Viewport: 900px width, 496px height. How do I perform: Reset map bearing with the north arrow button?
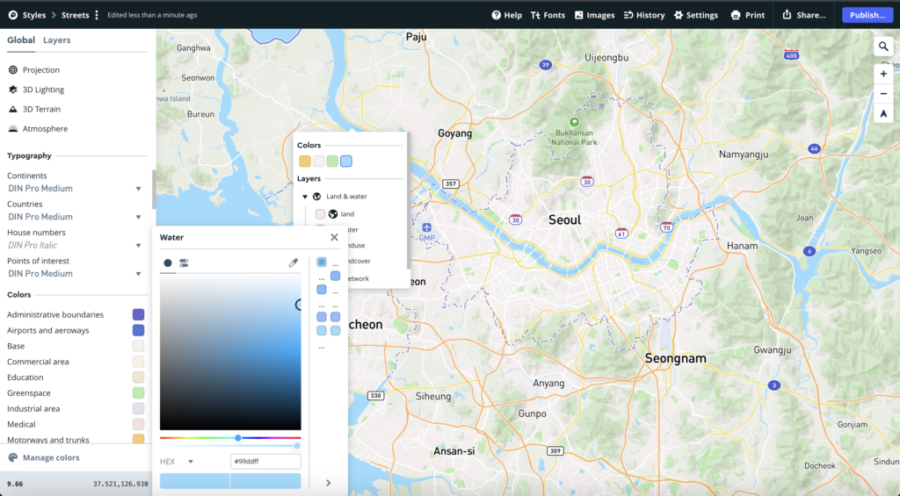click(x=883, y=113)
